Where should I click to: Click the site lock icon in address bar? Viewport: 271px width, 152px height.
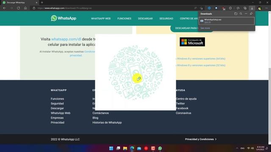[34, 8]
